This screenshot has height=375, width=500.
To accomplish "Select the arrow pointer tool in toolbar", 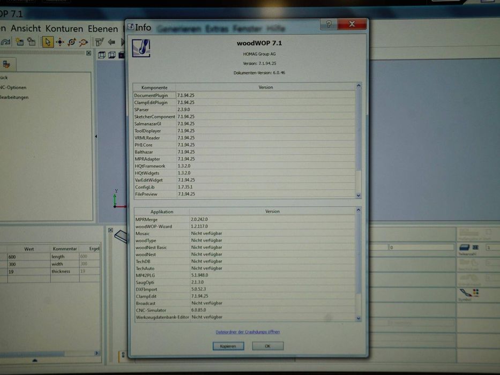I will coord(48,42).
